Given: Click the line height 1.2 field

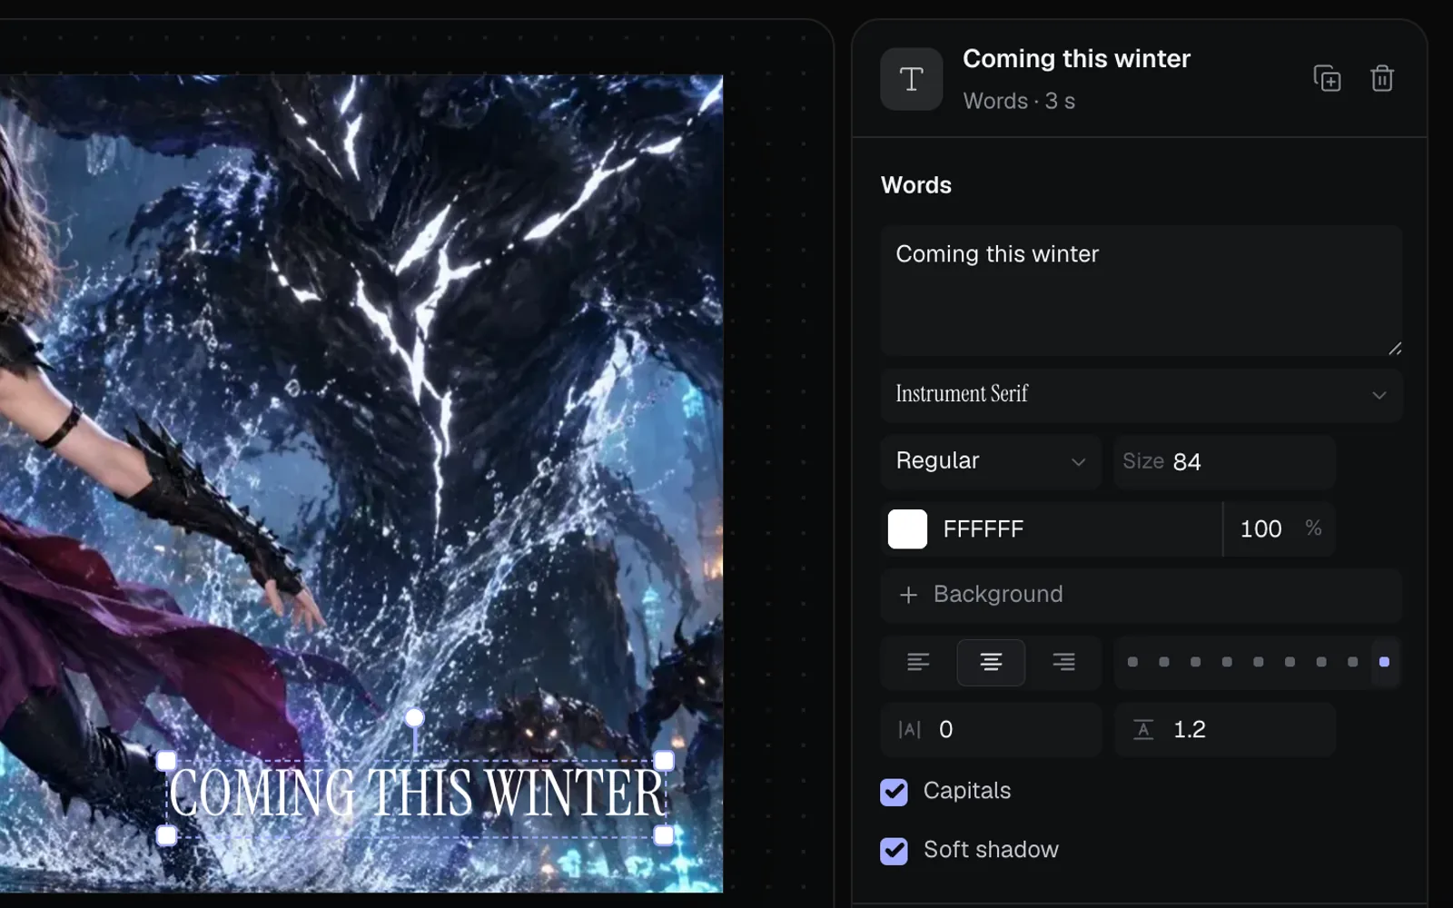Looking at the screenshot, I should (x=1225, y=729).
